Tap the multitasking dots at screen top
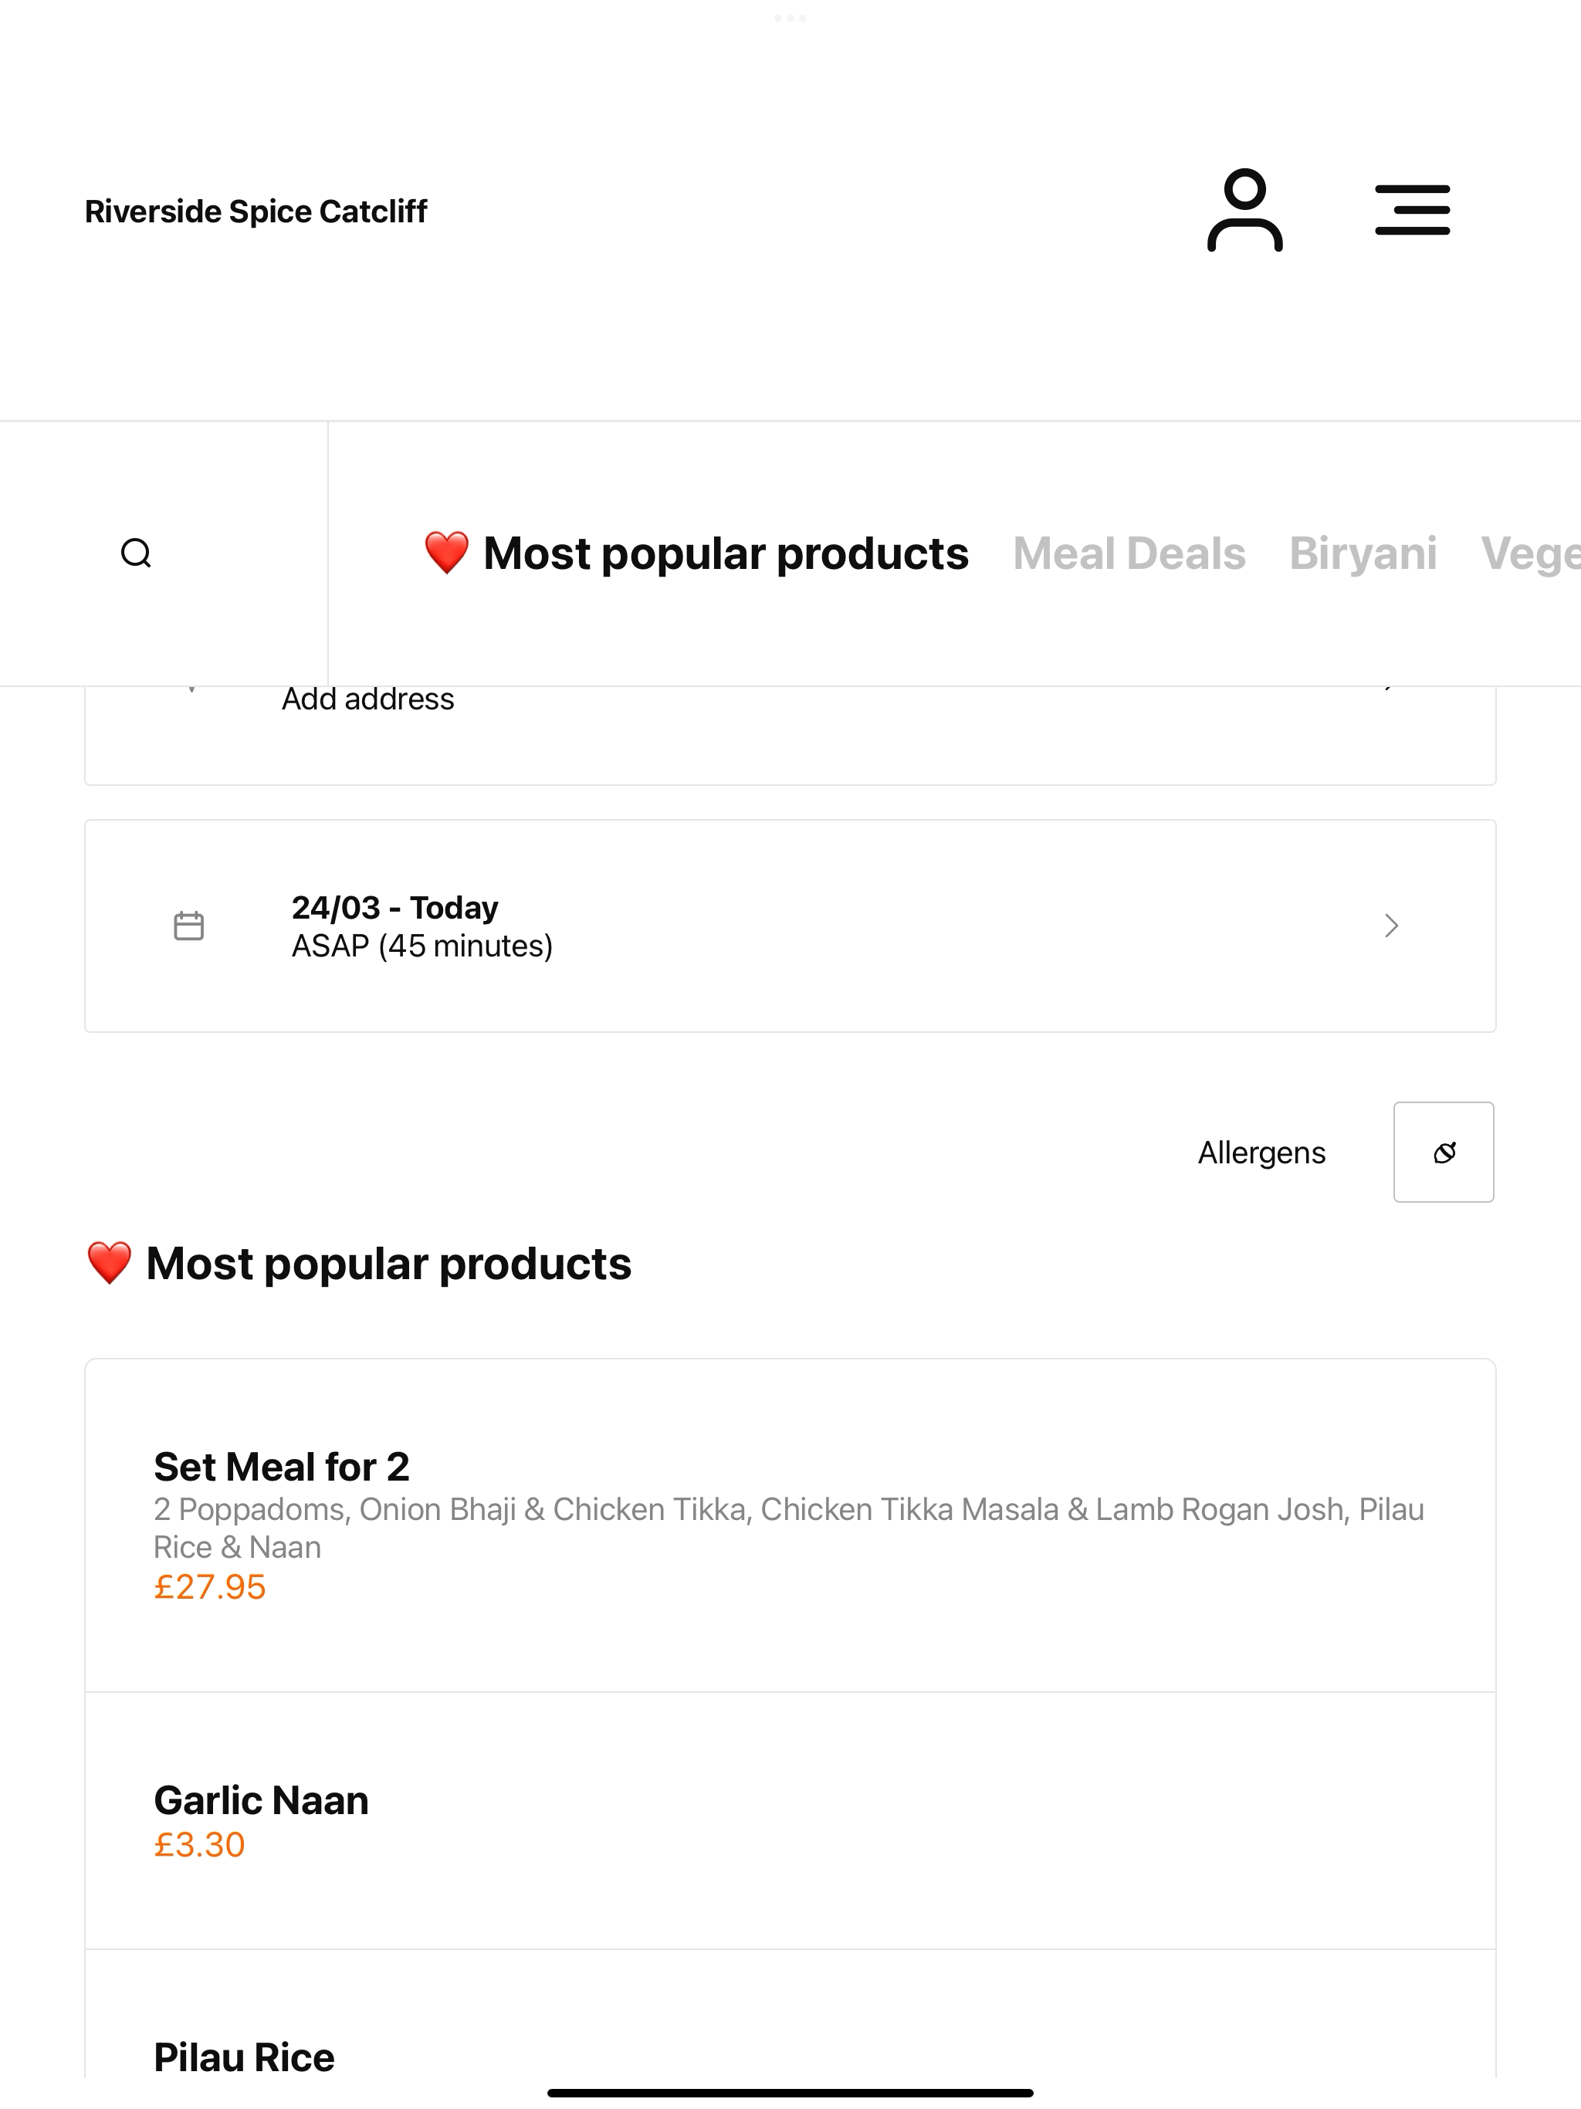 pyautogui.click(x=790, y=18)
